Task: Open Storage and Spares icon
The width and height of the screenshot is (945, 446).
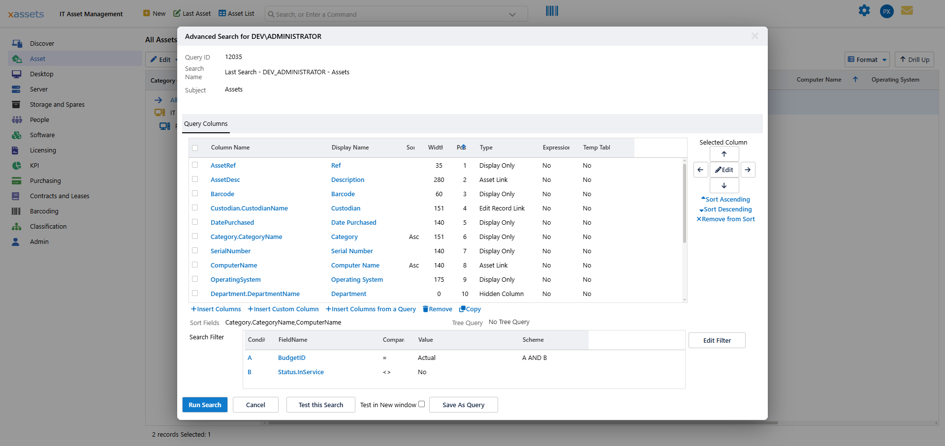Action: [x=16, y=104]
